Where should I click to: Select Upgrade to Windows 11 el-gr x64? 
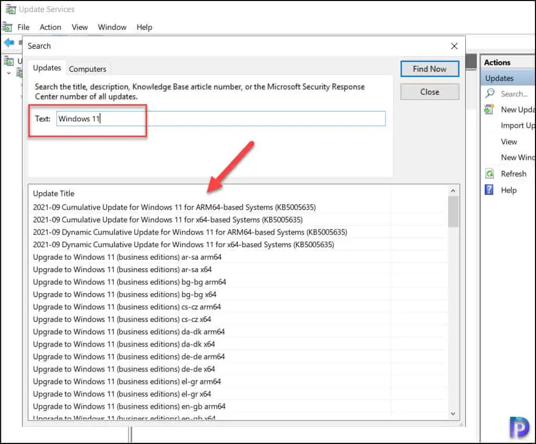122,394
